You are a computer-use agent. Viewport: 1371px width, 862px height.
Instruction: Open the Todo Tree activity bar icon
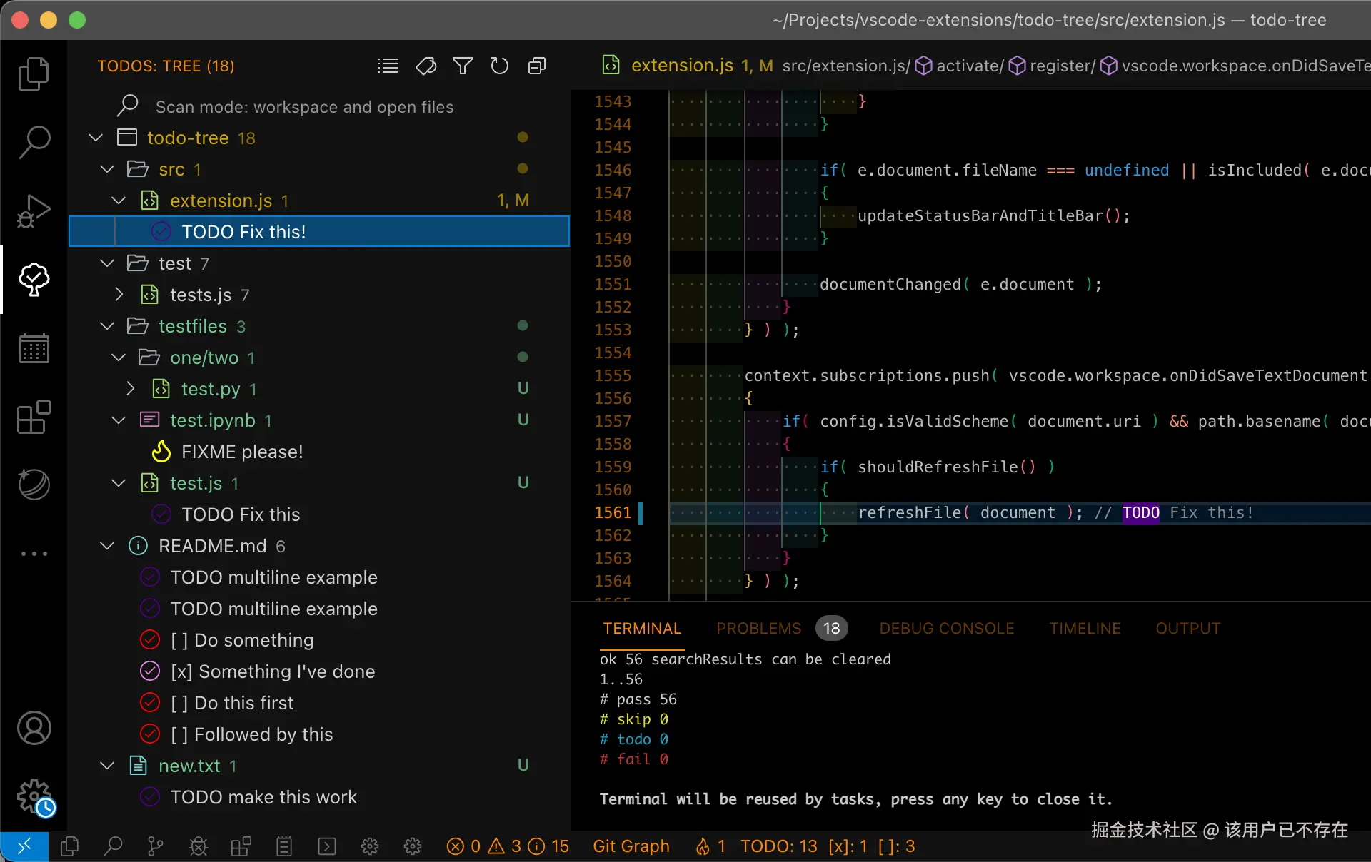(x=34, y=279)
